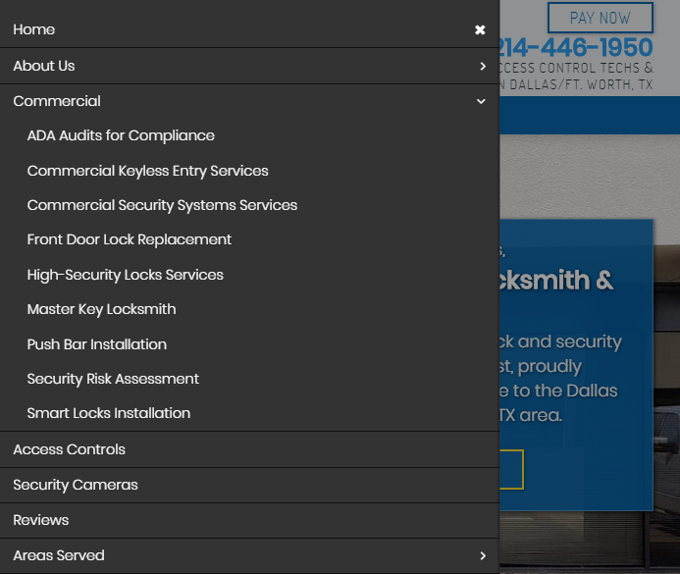
Task: Open the Areas Served menu item
Action: [59, 555]
